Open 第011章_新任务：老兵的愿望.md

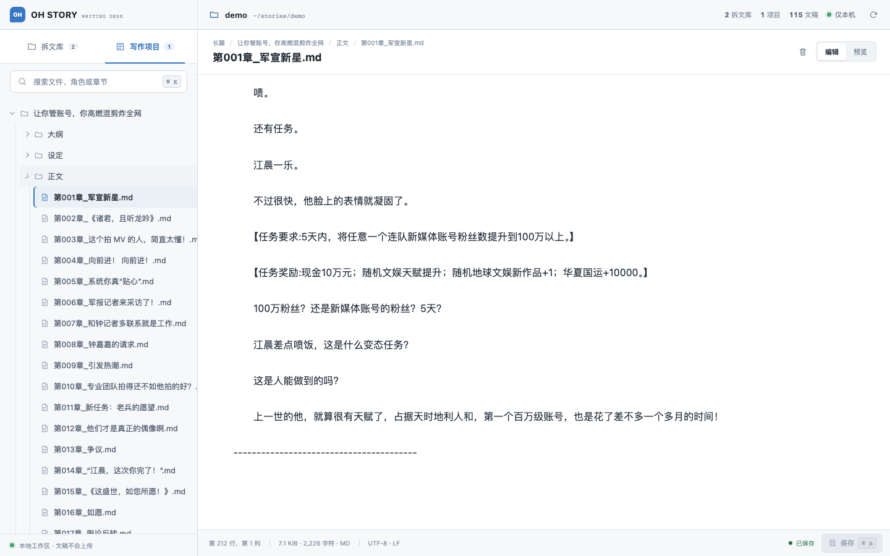click(116, 407)
